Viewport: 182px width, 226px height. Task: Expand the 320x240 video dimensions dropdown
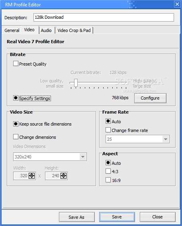83,157
